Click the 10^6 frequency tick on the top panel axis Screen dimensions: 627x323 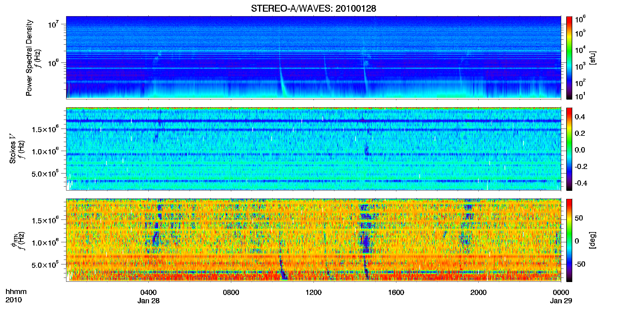click(53, 63)
